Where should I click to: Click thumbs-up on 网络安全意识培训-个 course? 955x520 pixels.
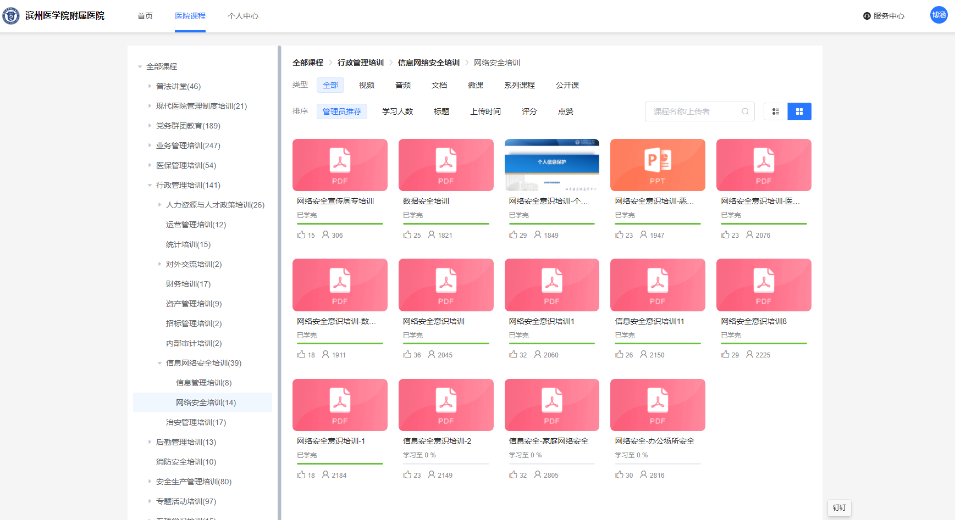(x=514, y=235)
